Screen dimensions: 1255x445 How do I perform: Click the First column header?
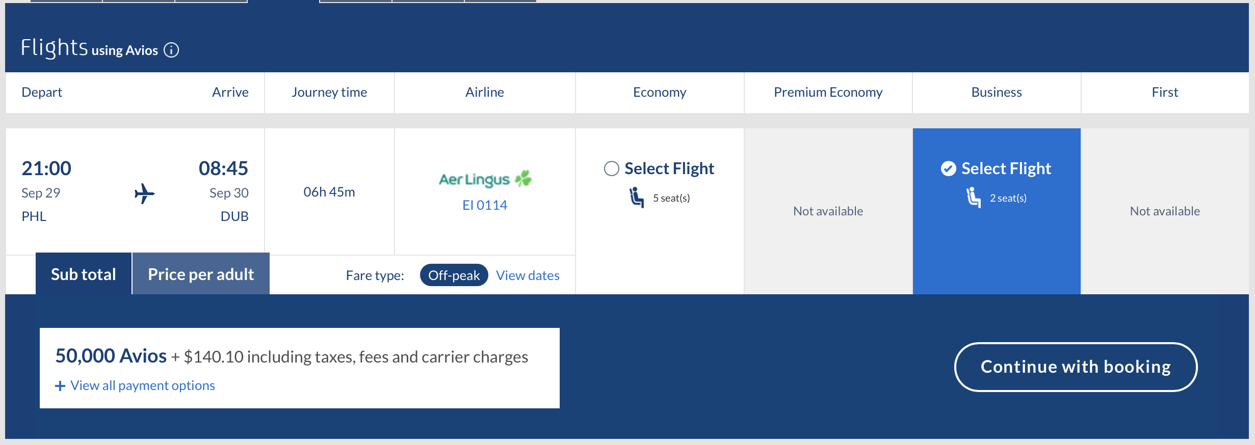click(1165, 92)
